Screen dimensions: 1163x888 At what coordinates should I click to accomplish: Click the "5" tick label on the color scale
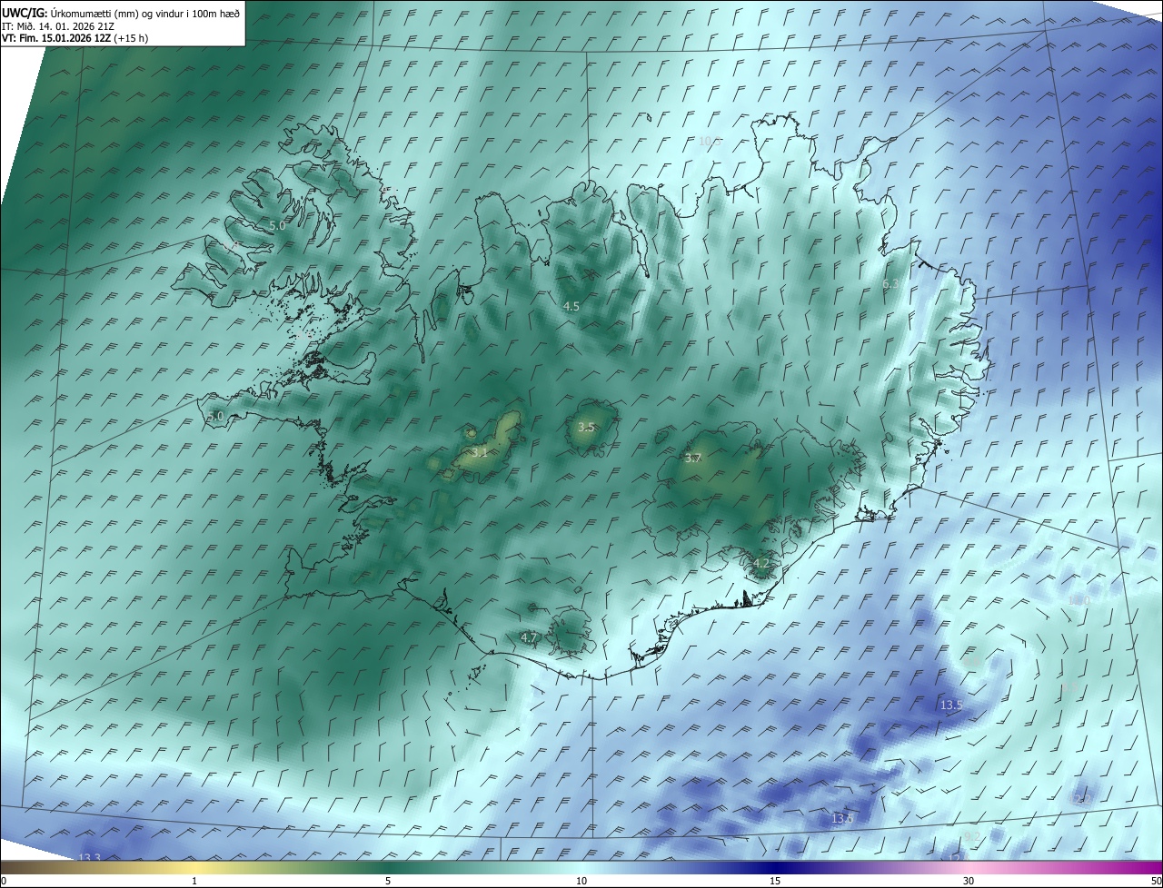click(x=388, y=881)
